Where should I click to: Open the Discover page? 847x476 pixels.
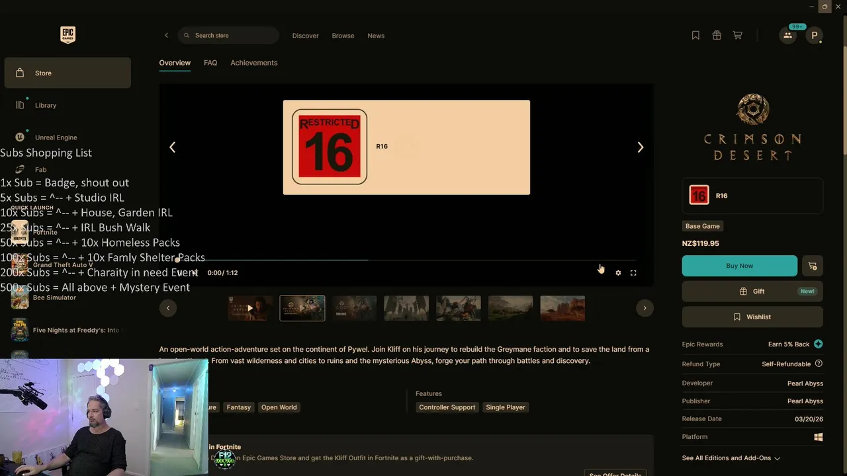(x=305, y=36)
